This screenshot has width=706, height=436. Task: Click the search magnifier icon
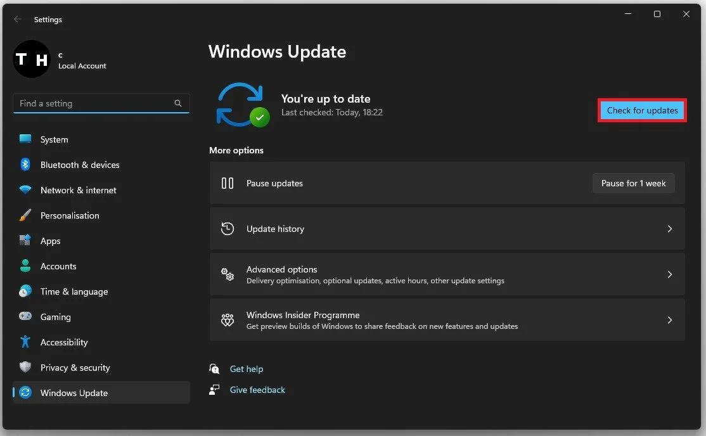click(178, 103)
